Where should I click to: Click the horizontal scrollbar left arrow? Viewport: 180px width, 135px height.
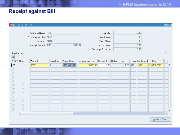pos(20,113)
